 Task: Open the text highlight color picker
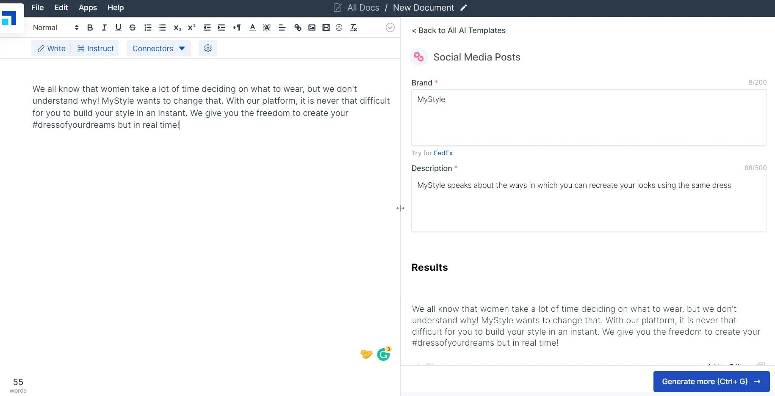click(267, 27)
